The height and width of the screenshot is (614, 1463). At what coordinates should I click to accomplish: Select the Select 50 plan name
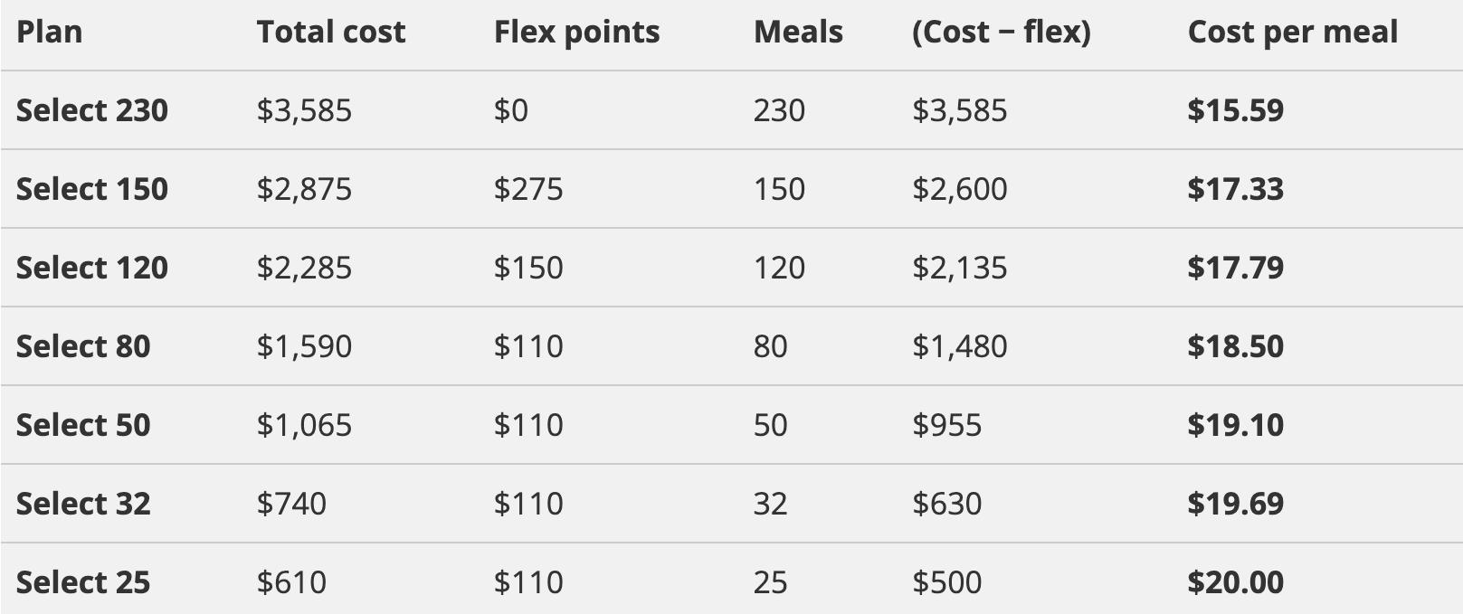pos(83,425)
